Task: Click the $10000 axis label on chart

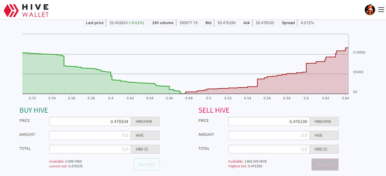Action: 359,52
